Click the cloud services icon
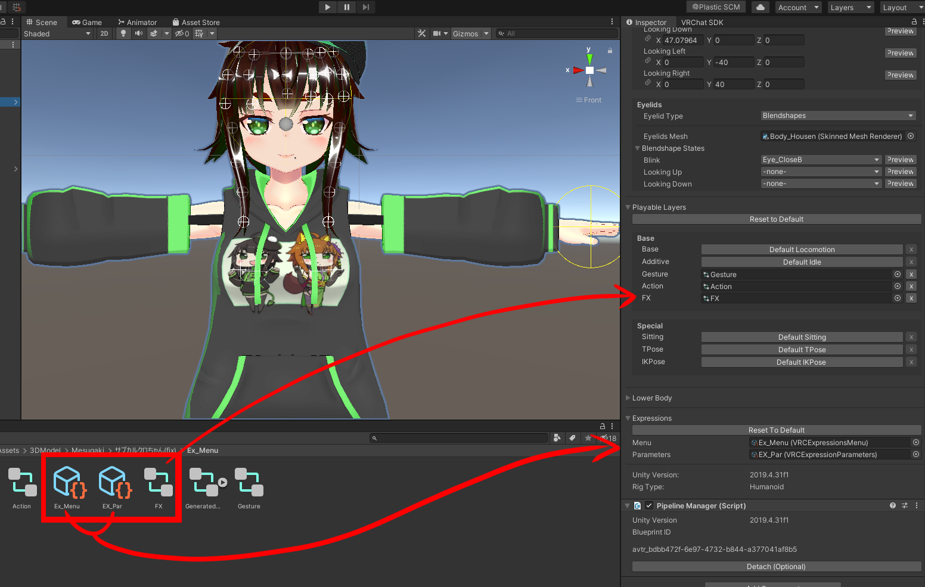The width and height of the screenshot is (925, 587). [x=760, y=7]
